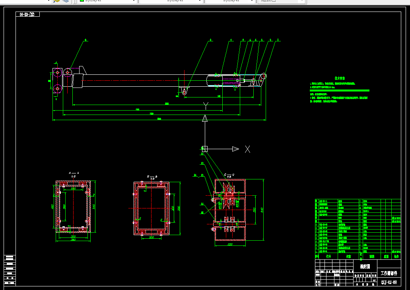Select the C—C section view drawing
Image resolution: width=410 pixels, height=290 pixels.
tap(230, 210)
